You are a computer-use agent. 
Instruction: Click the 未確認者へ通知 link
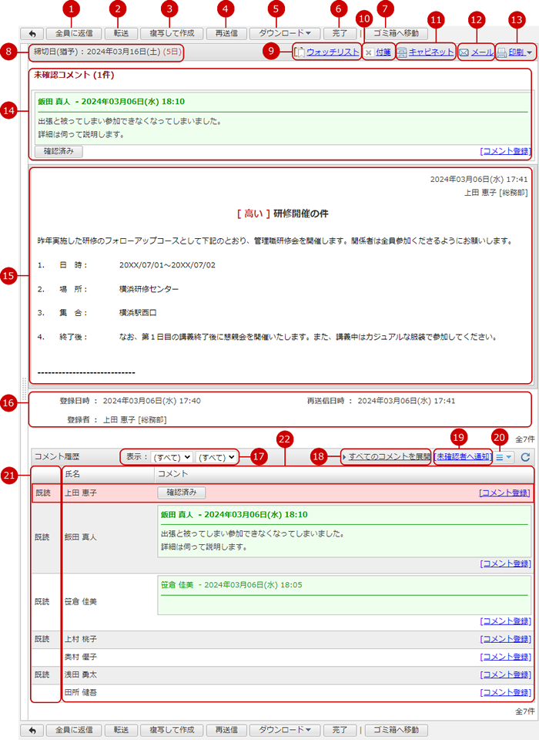tap(463, 456)
